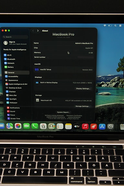Open the Software License Agreement link
This screenshot has height=186, width=124.
pos(54,115)
